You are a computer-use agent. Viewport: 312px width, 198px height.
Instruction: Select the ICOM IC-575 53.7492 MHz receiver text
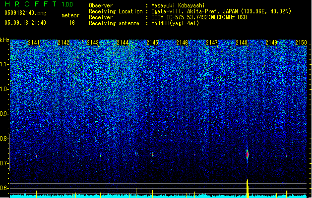click(x=199, y=17)
